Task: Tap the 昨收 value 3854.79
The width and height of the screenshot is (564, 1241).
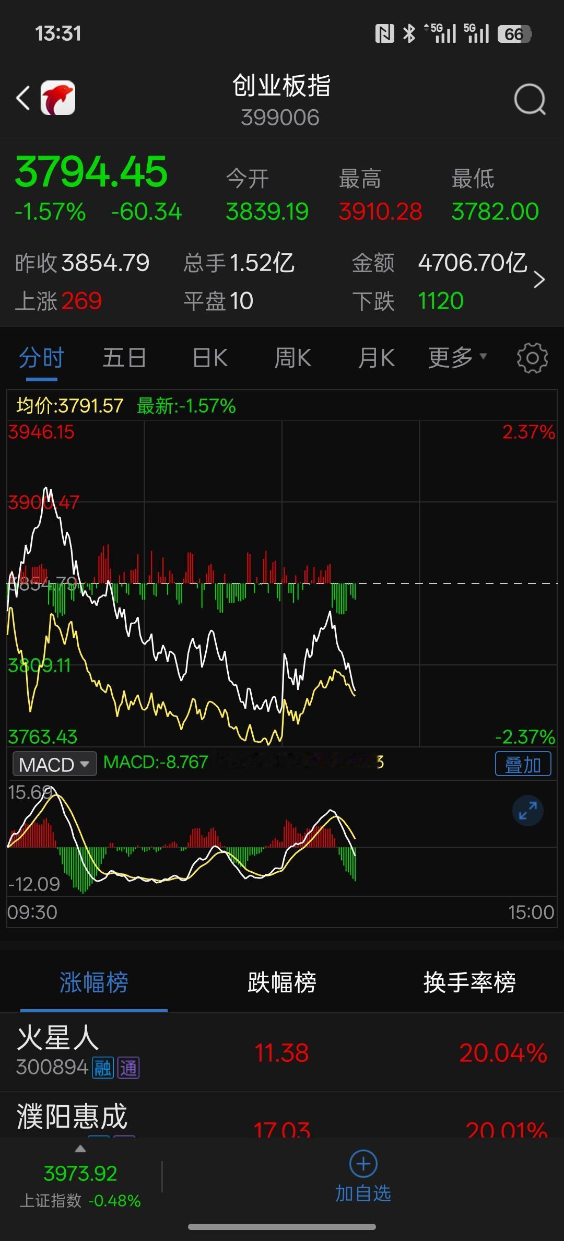Action: [x=105, y=263]
